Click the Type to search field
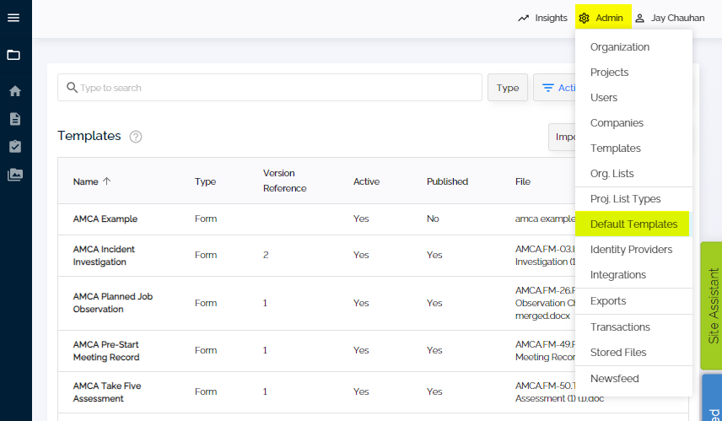The width and height of the screenshot is (722, 421). (x=270, y=88)
